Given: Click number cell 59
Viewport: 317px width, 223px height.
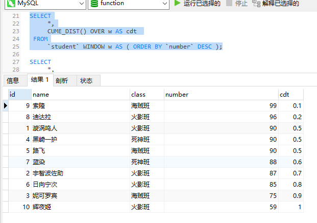Looking at the screenshot, I should click(x=221, y=207).
